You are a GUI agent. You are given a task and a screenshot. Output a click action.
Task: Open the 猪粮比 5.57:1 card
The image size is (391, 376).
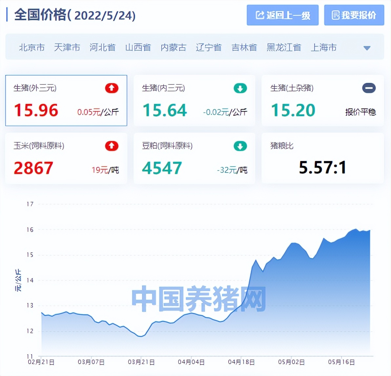[322, 158]
